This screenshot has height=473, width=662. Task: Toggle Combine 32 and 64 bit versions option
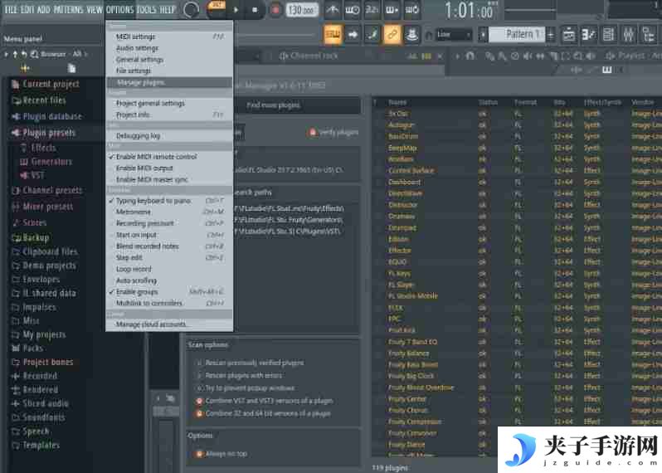click(263, 413)
